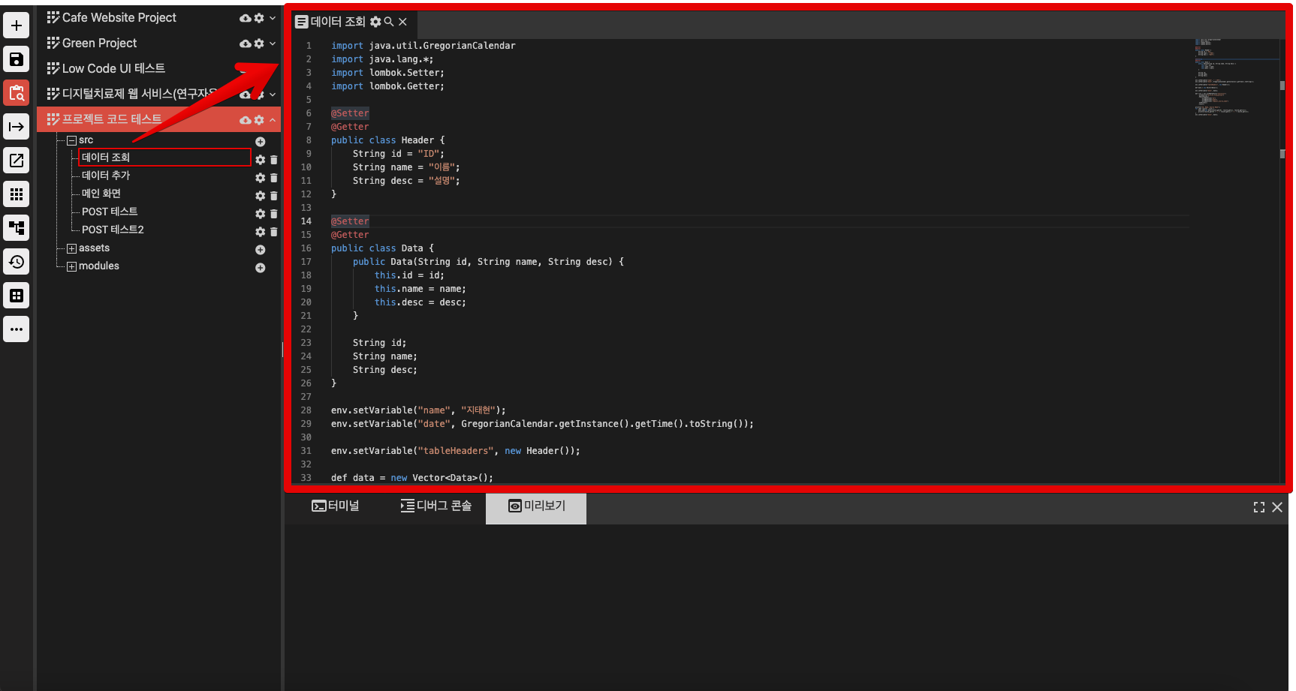Delete the 데이터 추가 file with trash icon
The height and width of the screenshot is (691, 1296).
(x=274, y=178)
